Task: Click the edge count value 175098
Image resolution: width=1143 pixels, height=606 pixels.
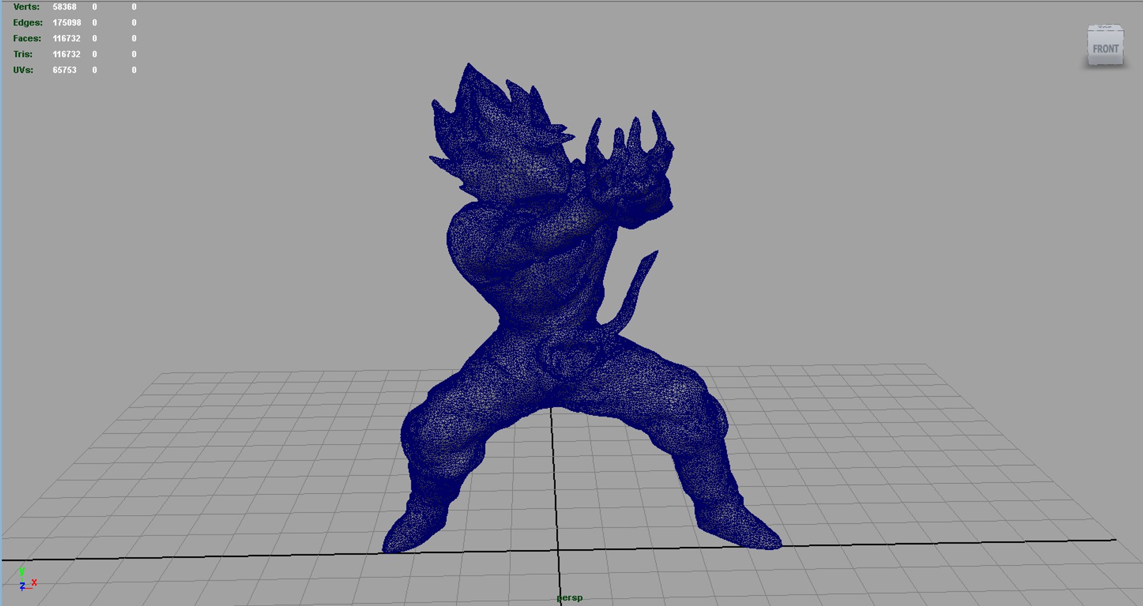Action: pos(67,23)
